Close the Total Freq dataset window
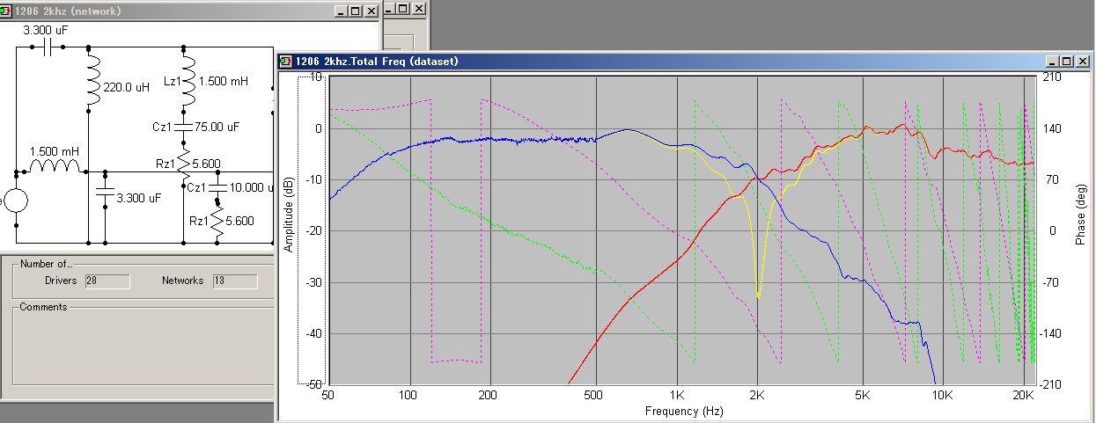The height and width of the screenshot is (423, 1096). click(x=1085, y=61)
